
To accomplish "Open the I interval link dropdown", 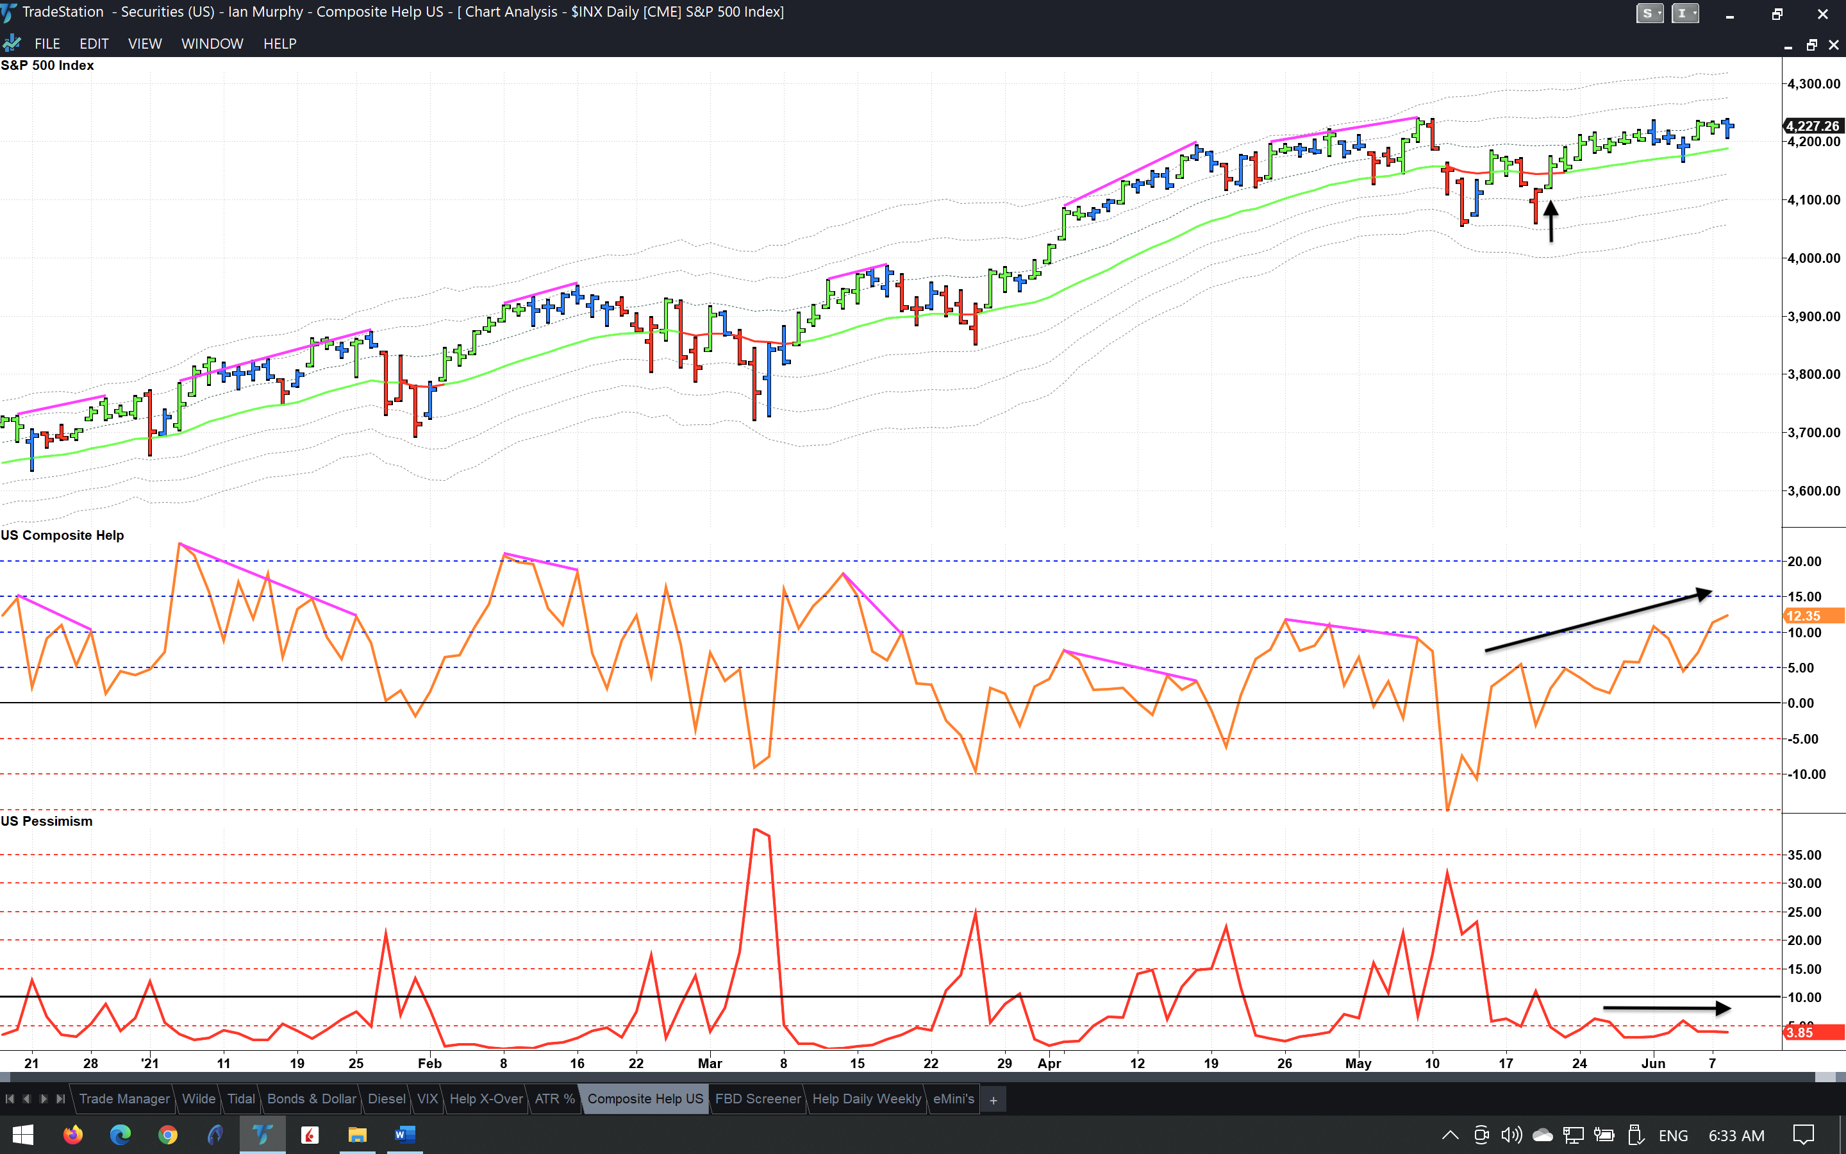I will [1684, 13].
